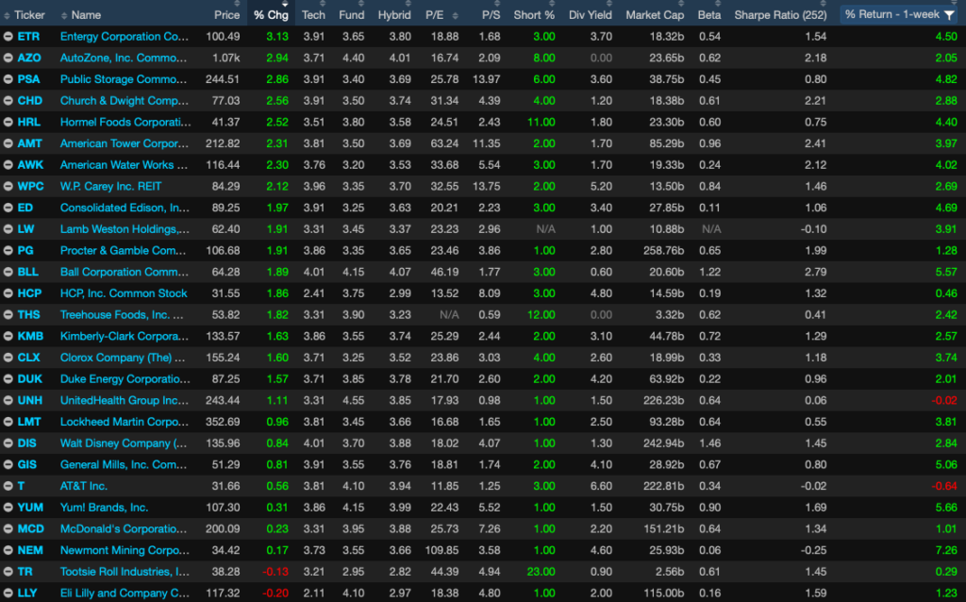Remove LLY with its minus icon
This screenshot has width=966, height=602.
point(8,593)
